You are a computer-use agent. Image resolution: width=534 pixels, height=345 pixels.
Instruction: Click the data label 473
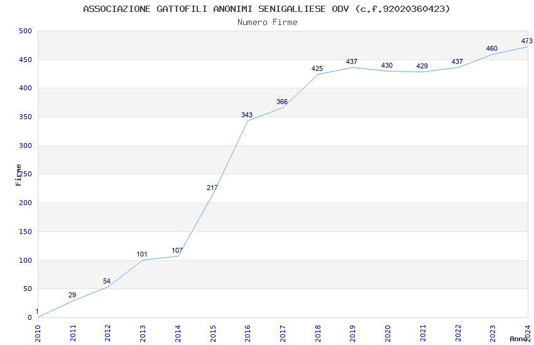click(x=527, y=41)
